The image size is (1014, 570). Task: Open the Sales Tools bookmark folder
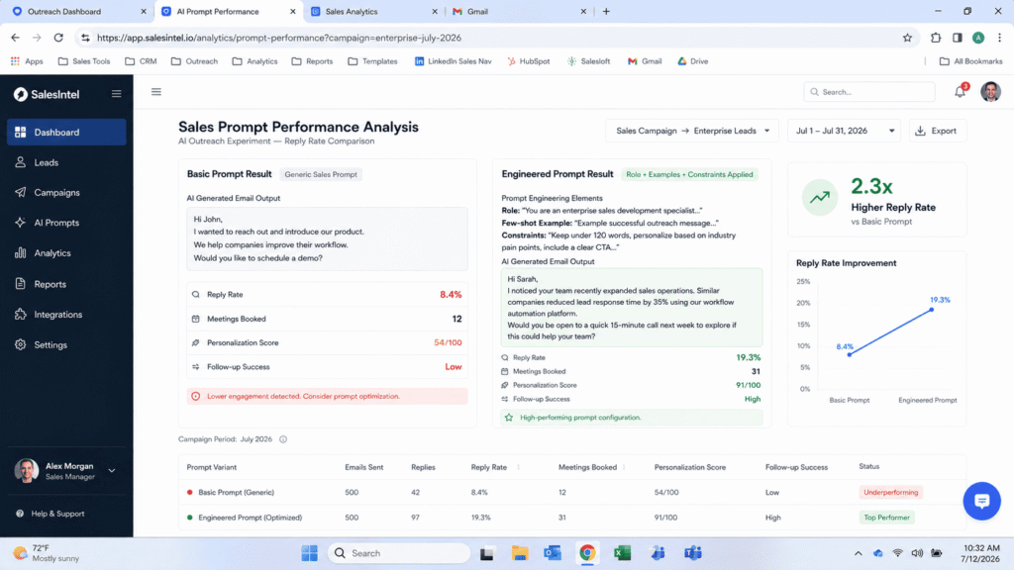point(84,61)
